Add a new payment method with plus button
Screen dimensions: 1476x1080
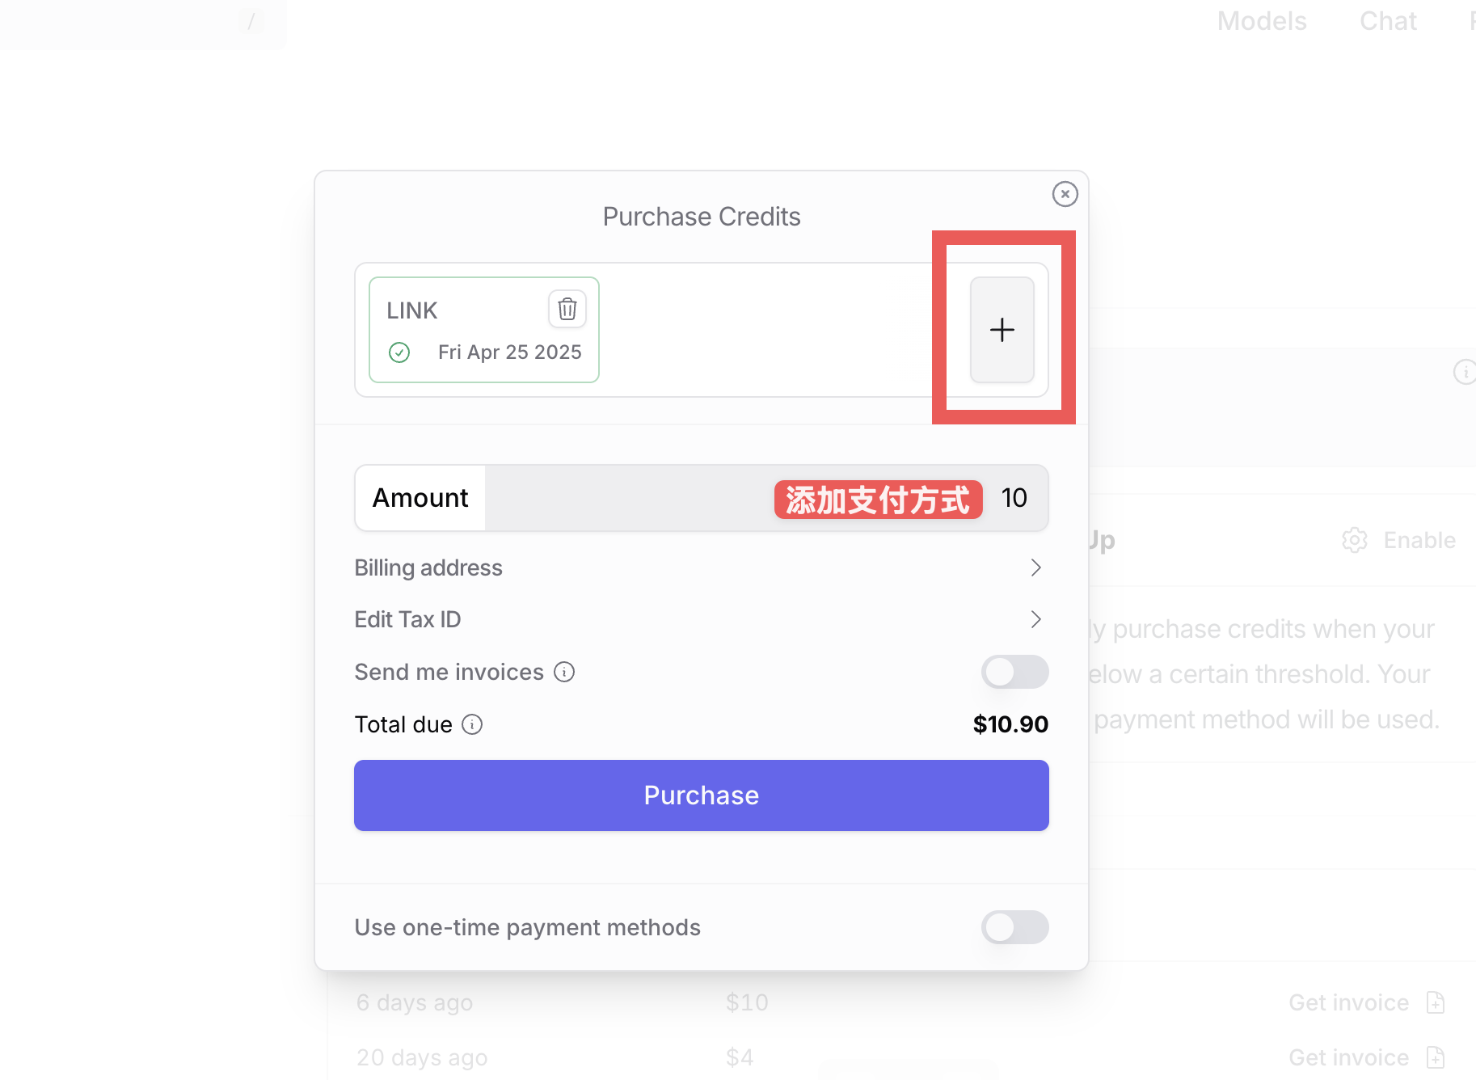[x=1002, y=330]
